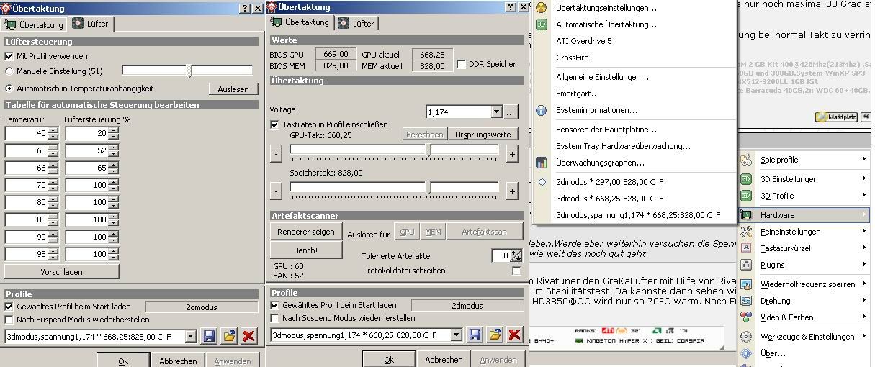This screenshot has width=875, height=367.
Task: Click the Automatische Übertaktung 3D icon
Action: 542,24
